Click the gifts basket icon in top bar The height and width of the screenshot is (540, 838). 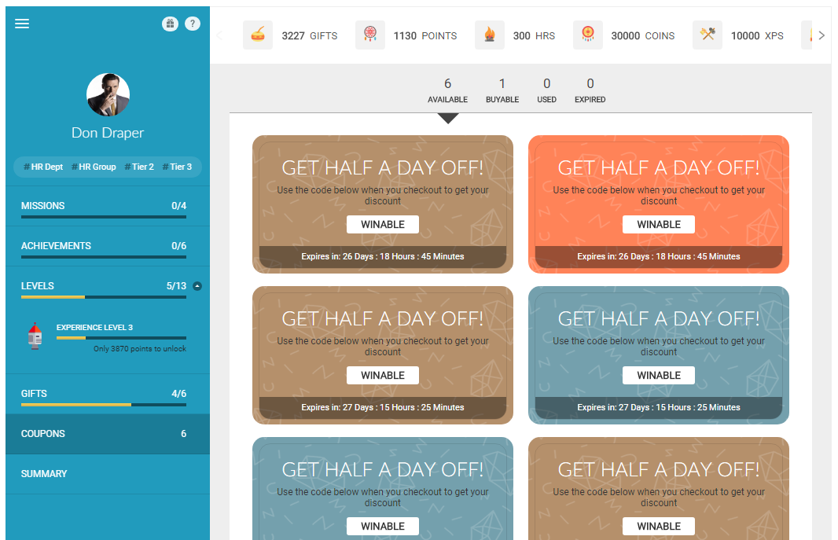(258, 35)
